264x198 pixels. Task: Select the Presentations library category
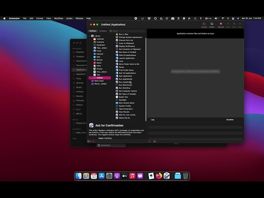pyautogui.click(x=101, y=72)
